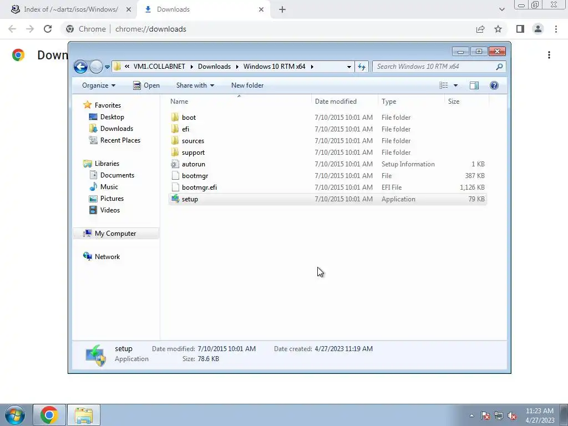Select Recent Places under Favorites
Viewport: 568px width, 426px height.
coord(120,140)
